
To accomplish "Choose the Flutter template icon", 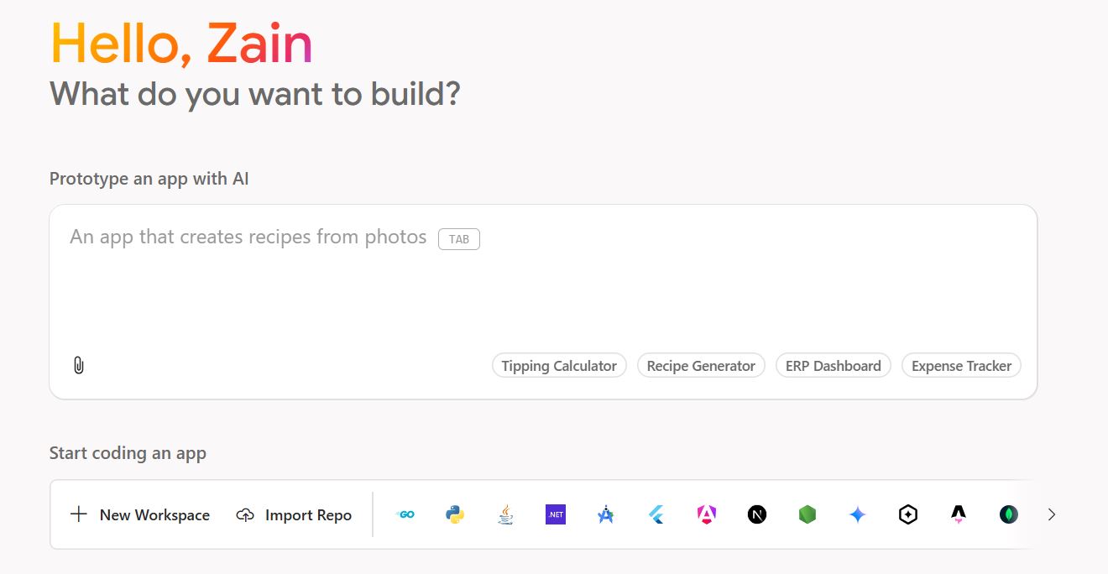I will click(656, 514).
